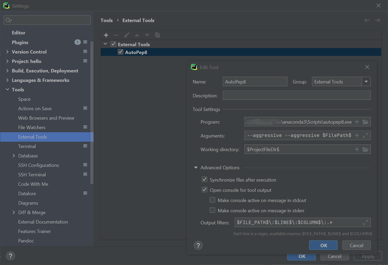Remove the selected external tool

point(116,35)
